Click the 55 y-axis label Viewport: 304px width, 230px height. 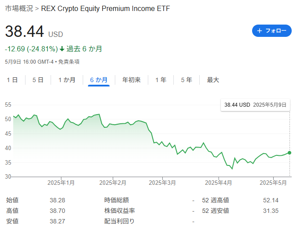[x=8, y=104]
